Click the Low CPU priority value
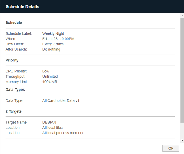This screenshot has width=184, height=154. (46, 71)
